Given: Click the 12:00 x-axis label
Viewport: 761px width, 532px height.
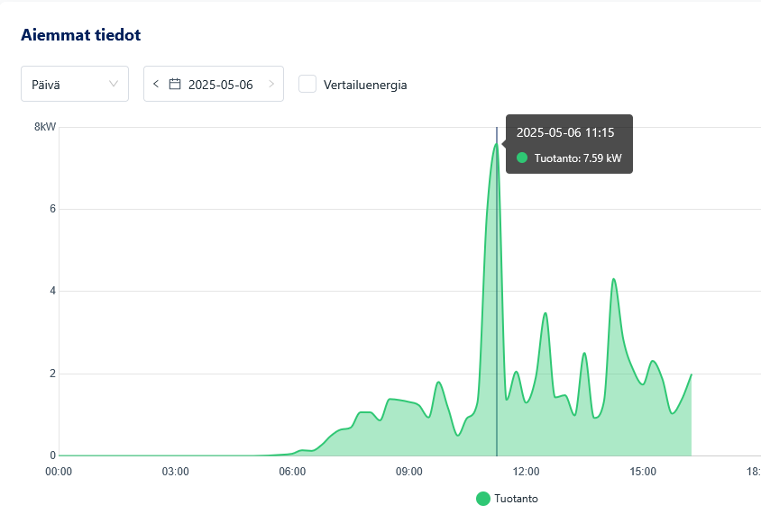Looking at the screenshot, I should point(526,472).
